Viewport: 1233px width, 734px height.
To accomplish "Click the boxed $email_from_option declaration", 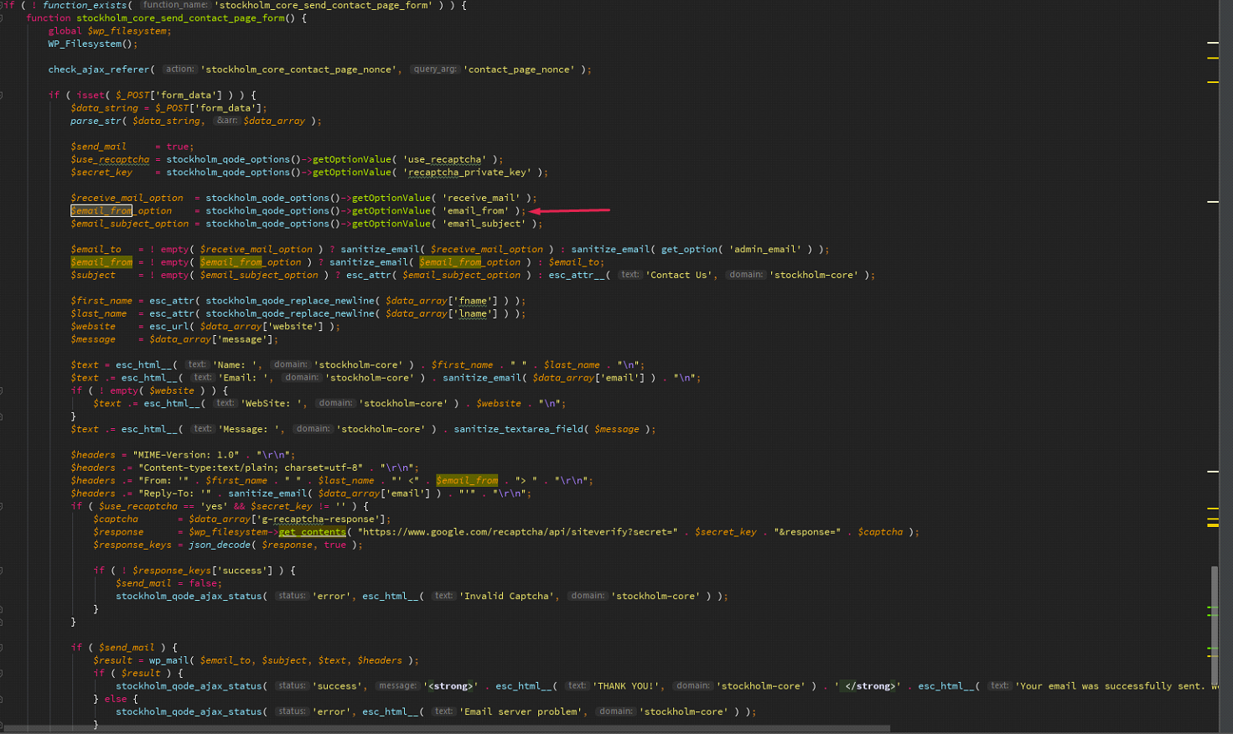I will point(121,211).
